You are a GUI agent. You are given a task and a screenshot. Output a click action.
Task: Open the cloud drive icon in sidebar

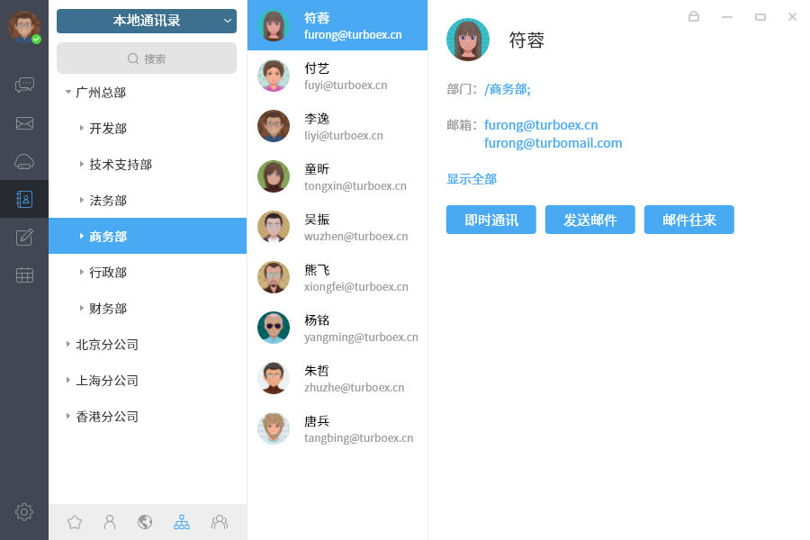click(24, 162)
